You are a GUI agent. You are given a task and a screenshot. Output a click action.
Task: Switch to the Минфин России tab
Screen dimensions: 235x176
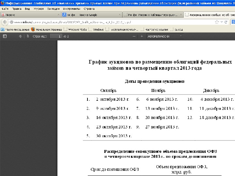[153, 15]
